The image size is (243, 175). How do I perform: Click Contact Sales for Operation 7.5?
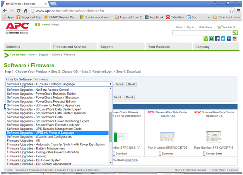tap(213, 153)
